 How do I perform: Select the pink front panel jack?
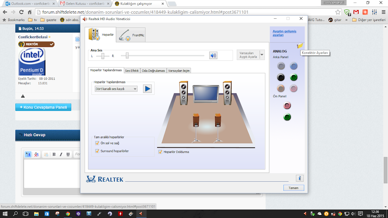[287, 105]
